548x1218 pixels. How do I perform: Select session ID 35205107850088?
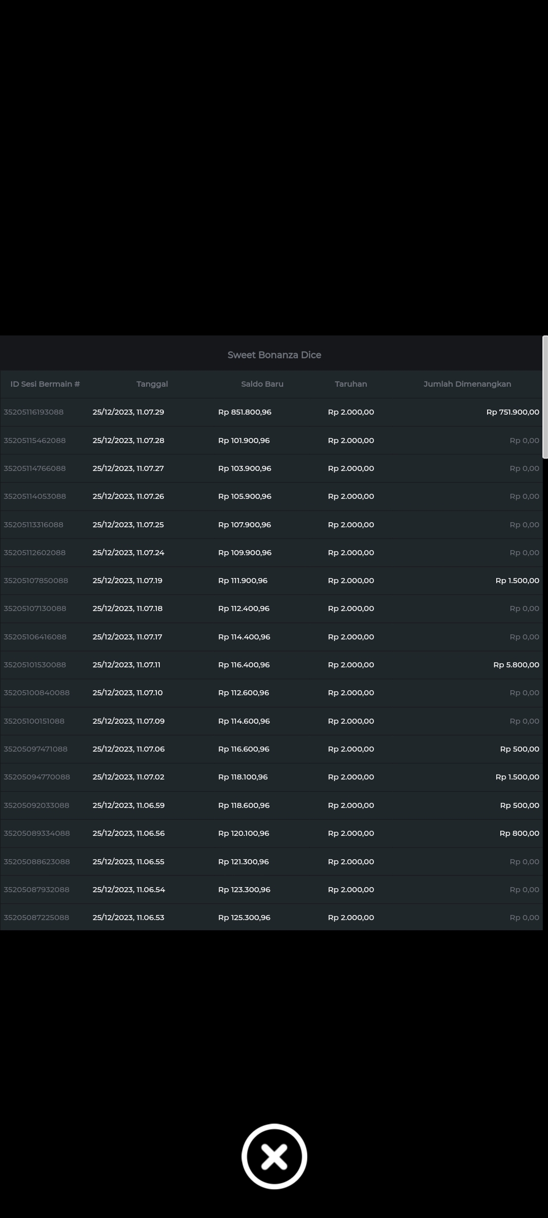click(36, 581)
